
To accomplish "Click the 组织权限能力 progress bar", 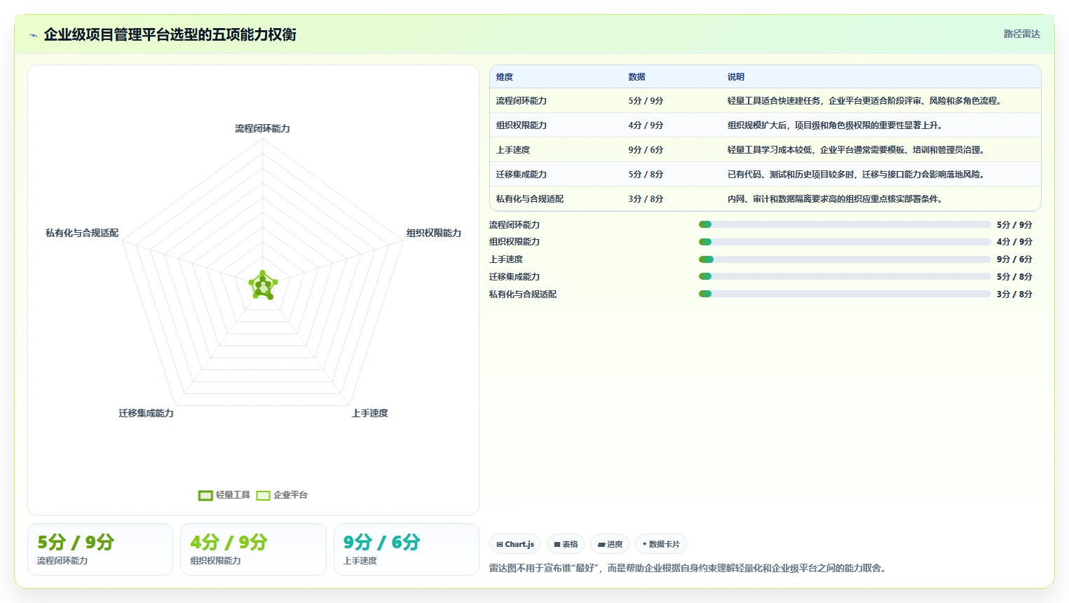I will click(845, 242).
